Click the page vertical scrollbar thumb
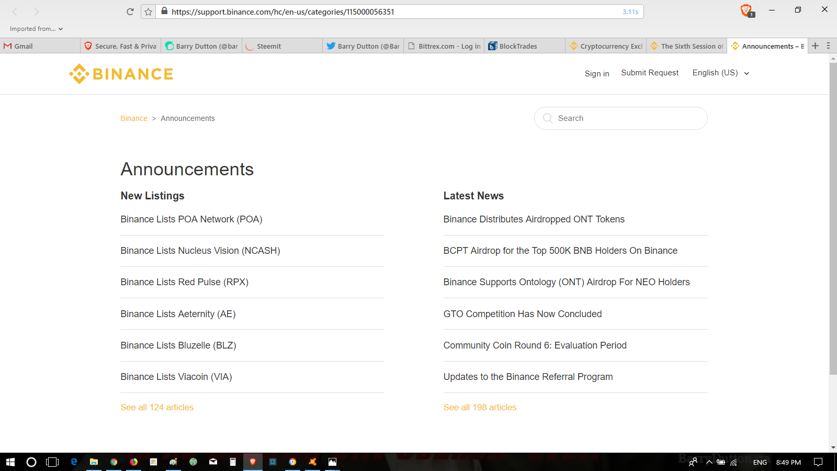The width and height of the screenshot is (837, 471). pos(833,218)
